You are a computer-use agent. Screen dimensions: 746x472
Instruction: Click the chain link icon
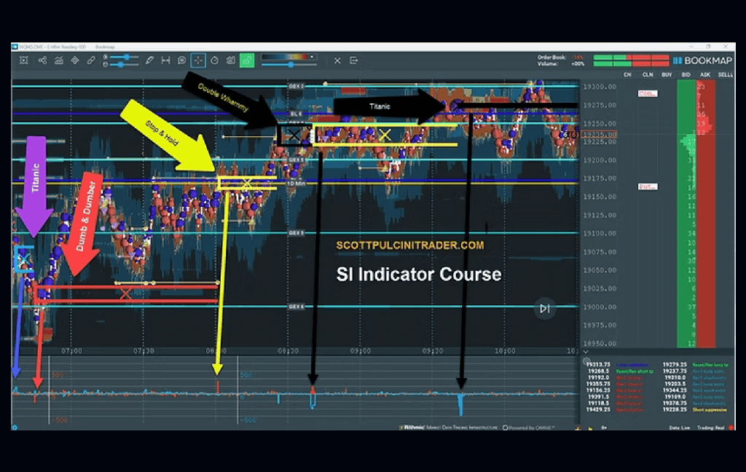(x=91, y=60)
